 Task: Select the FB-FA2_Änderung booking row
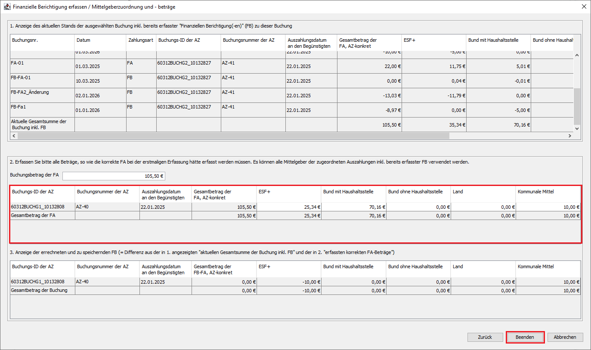[42, 95]
